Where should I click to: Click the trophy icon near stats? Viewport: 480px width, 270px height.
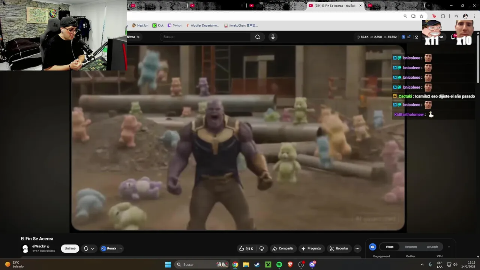pyautogui.click(x=417, y=37)
